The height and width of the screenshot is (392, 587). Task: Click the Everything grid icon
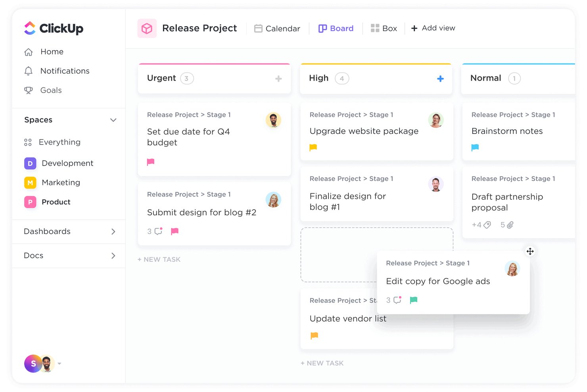pos(28,142)
